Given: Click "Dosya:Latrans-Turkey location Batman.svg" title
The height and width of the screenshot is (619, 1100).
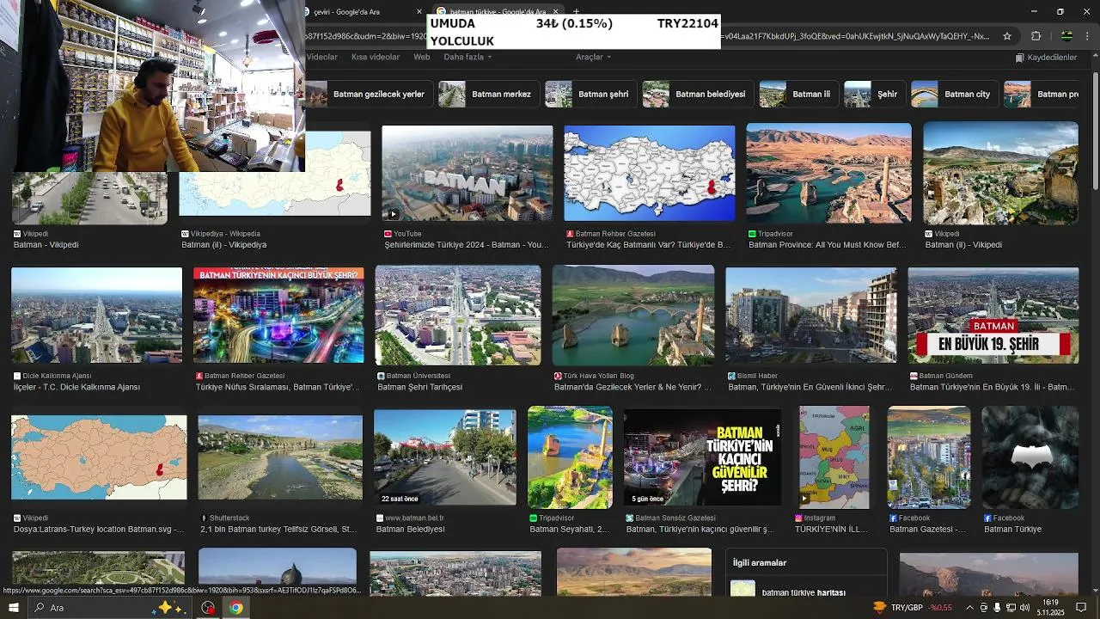Looking at the screenshot, I should point(99,530).
